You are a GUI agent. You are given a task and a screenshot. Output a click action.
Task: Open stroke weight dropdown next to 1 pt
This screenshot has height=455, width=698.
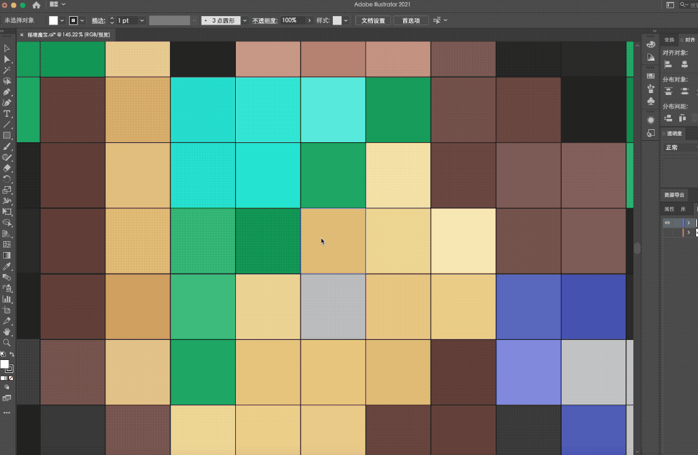142,21
